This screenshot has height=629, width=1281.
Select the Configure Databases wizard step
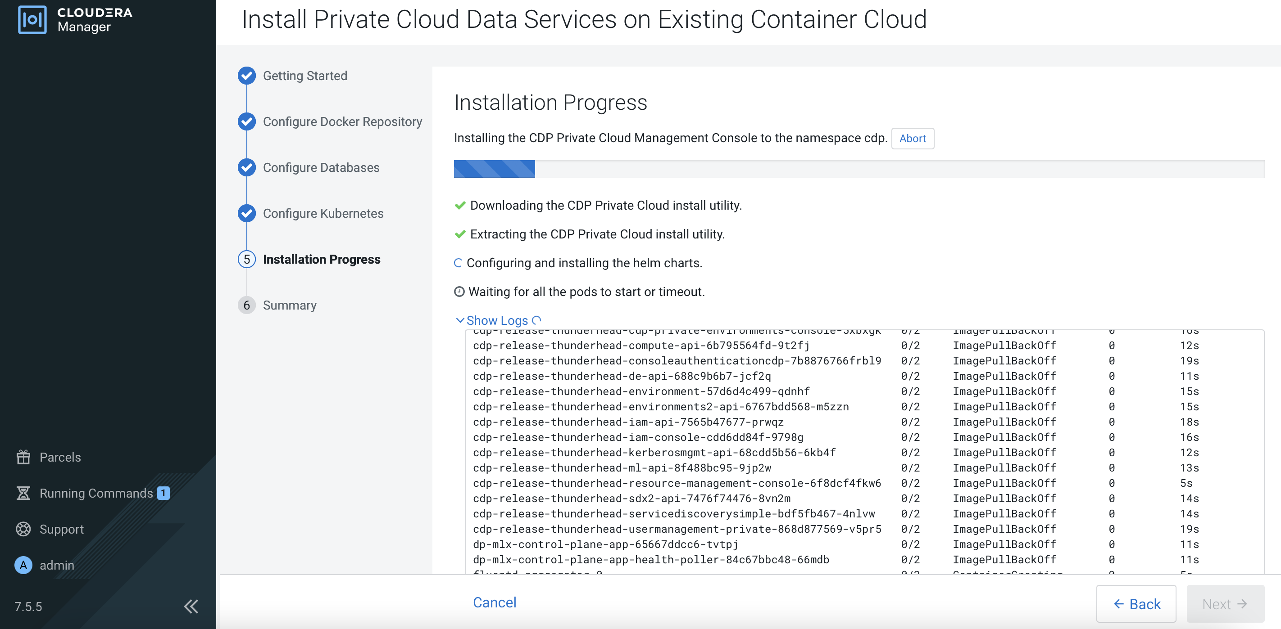click(x=321, y=167)
